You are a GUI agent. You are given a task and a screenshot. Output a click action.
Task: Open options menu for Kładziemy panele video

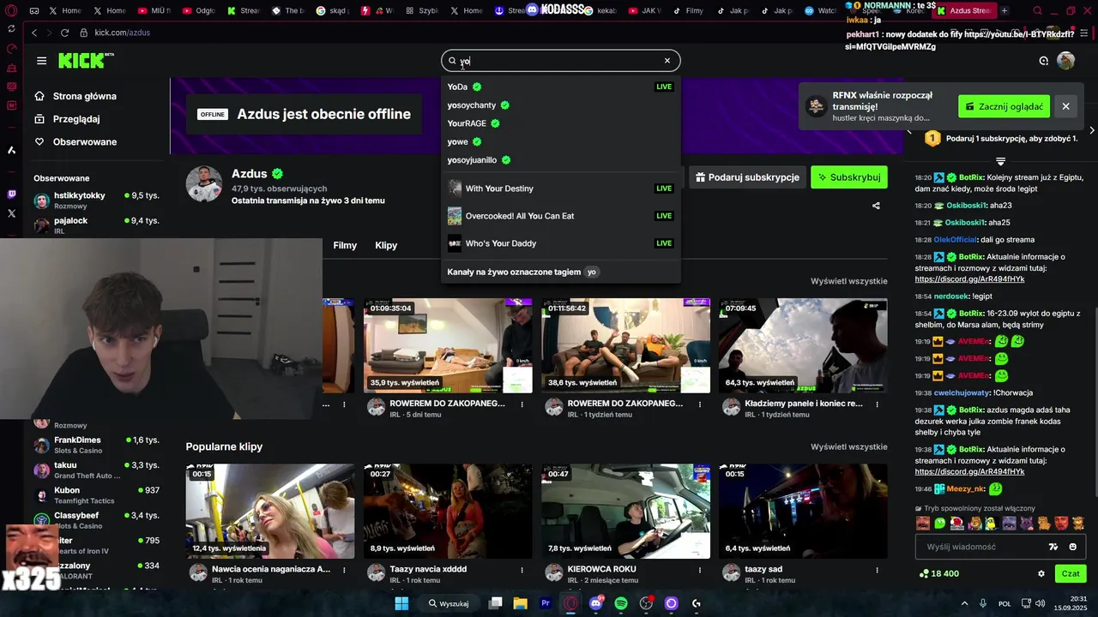877,404
